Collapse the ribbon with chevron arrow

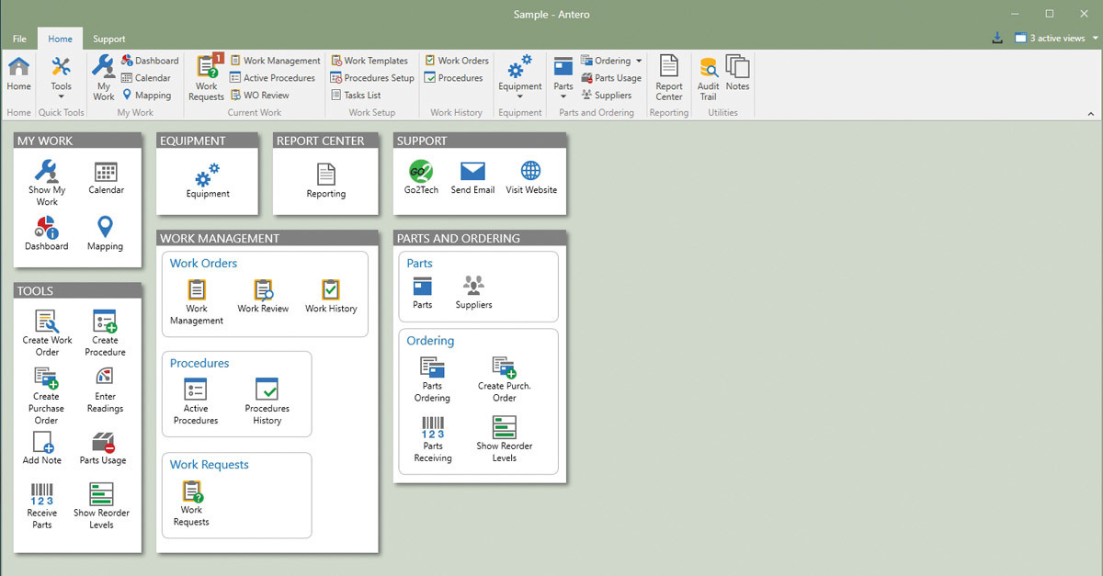[x=1091, y=113]
